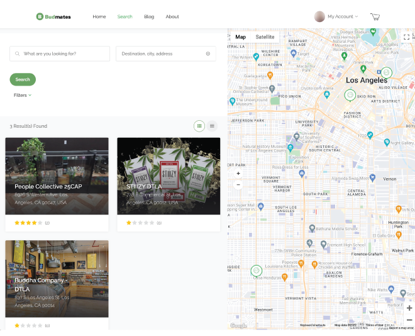The height and width of the screenshot is (336, 415).
Task: Click the Alameda Swap Meet pin
Action: tap(372, 177)
